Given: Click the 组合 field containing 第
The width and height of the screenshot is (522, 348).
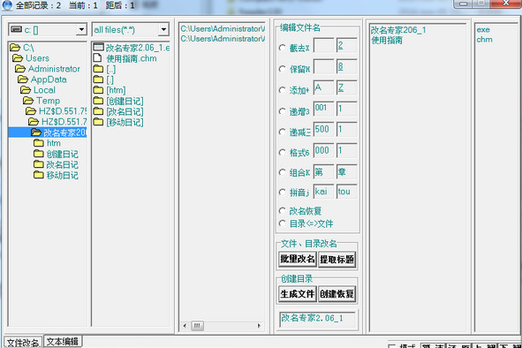Looking at the screenshot, I should [323, 172].
